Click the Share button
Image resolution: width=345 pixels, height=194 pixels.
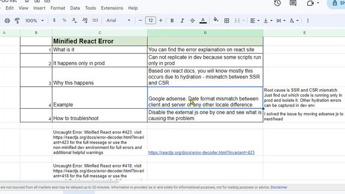coord(336,3)
